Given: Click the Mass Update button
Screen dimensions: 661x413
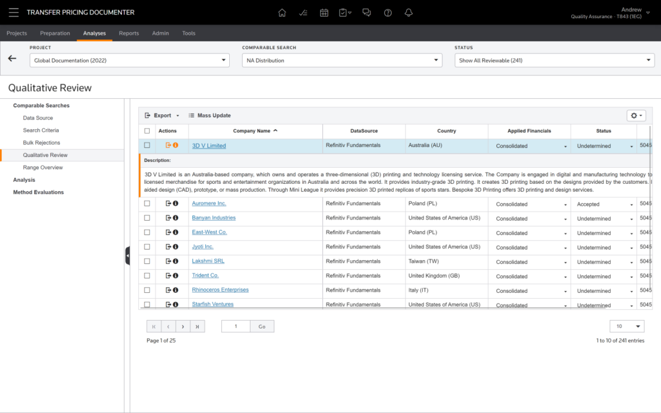Looking at the screenshot, I should [210, 116].
